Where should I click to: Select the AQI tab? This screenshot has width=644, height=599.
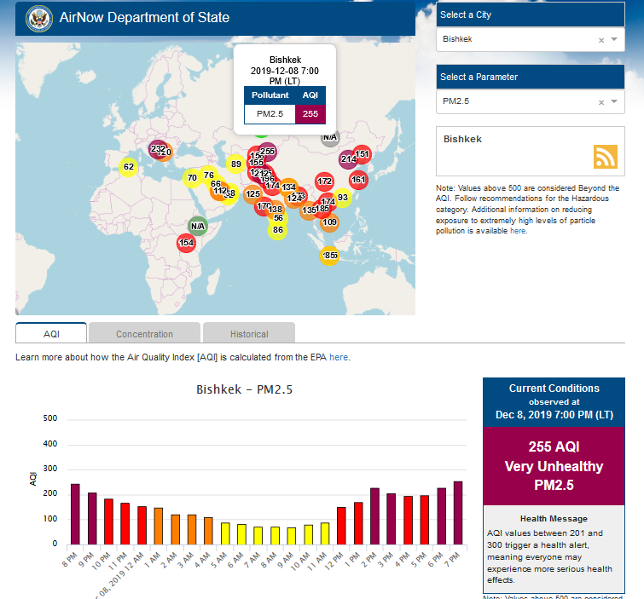tap(50, 334)
